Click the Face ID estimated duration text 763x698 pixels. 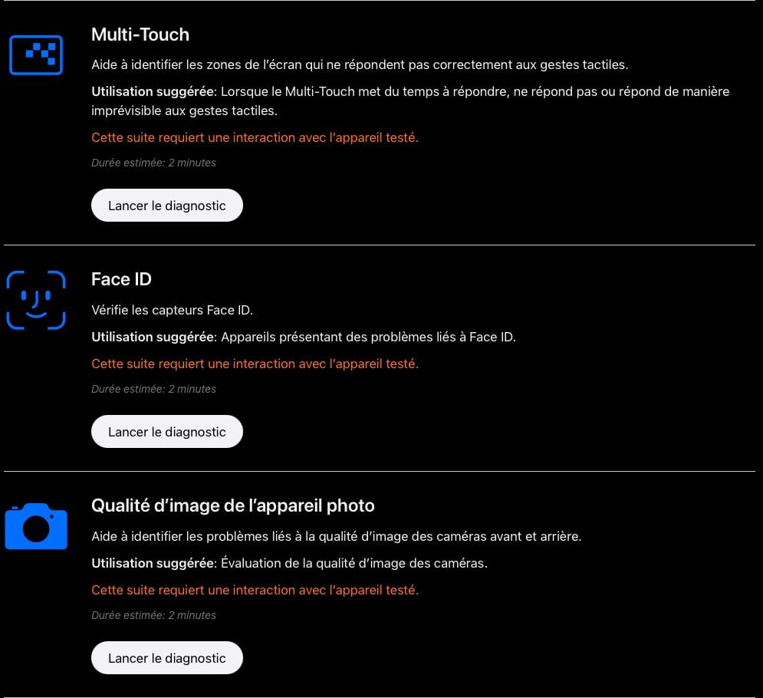153,389
